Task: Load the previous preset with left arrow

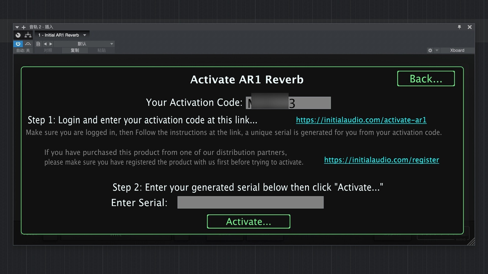Action: coord(45,44)
